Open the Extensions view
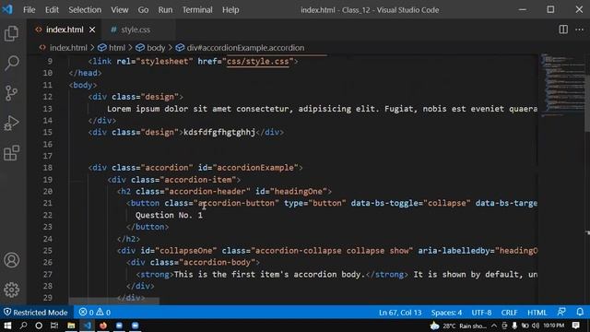Viewport: 590px width, 332px height. 11,153
